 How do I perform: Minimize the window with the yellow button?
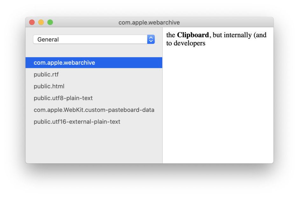(41, 22)
